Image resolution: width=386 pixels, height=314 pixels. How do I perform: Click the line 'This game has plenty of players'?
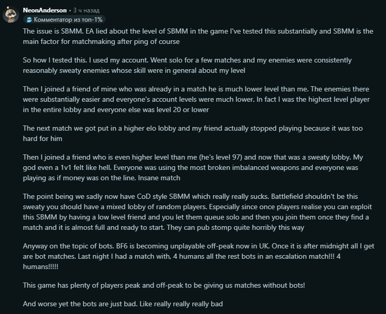click(164, 286)
